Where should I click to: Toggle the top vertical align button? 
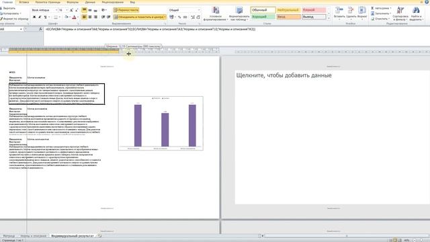point(84,10)
